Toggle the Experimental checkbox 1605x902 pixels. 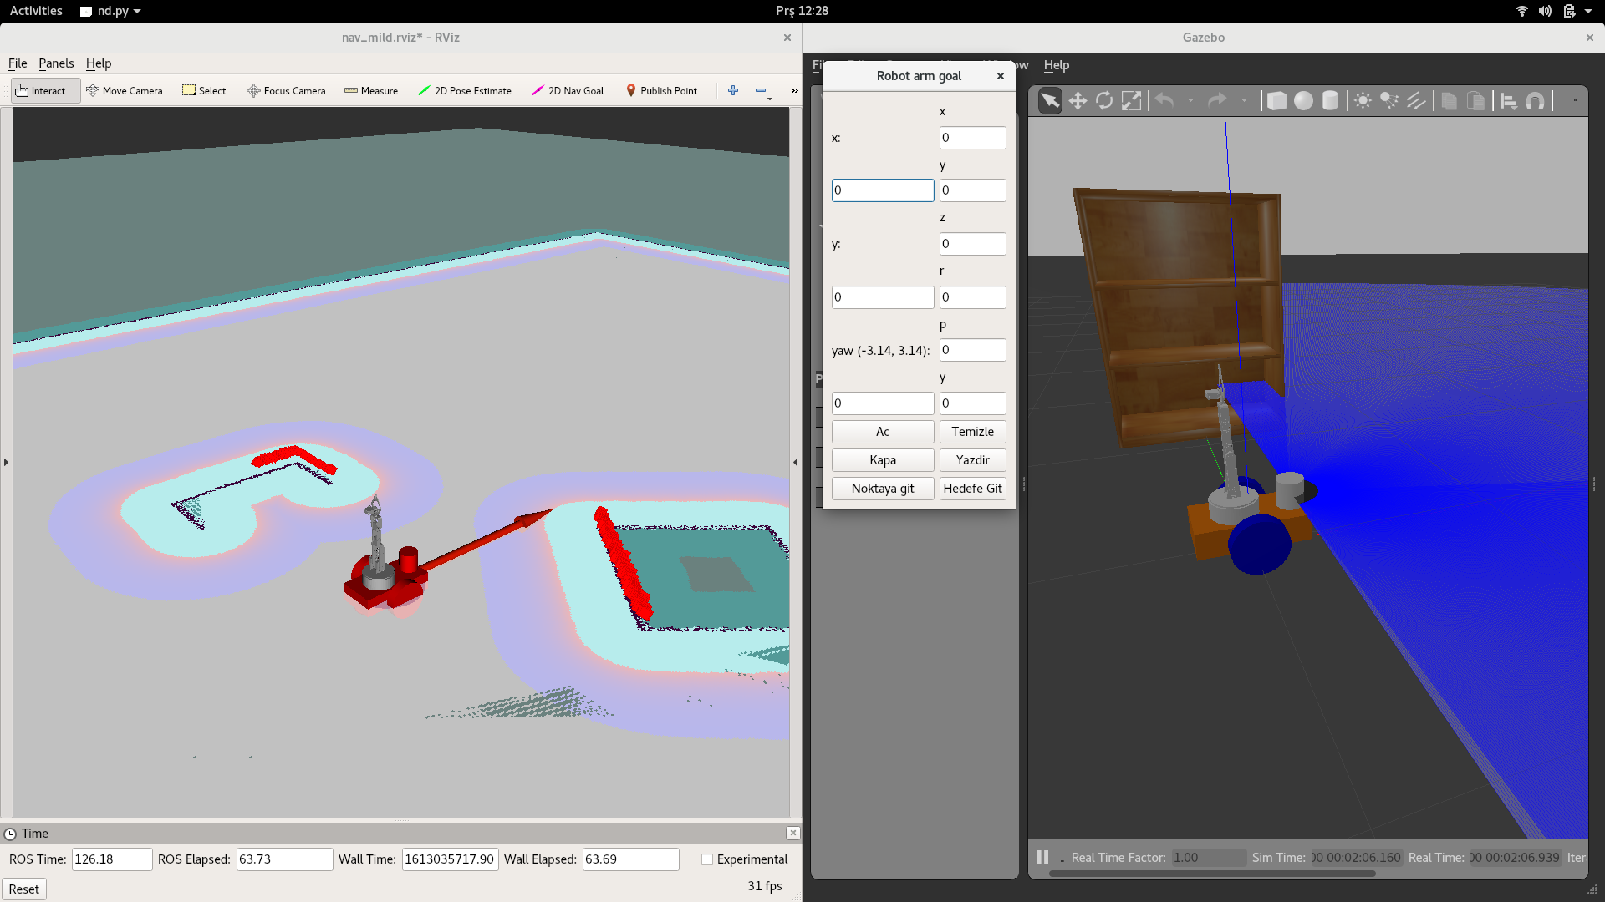click(707, 859)
